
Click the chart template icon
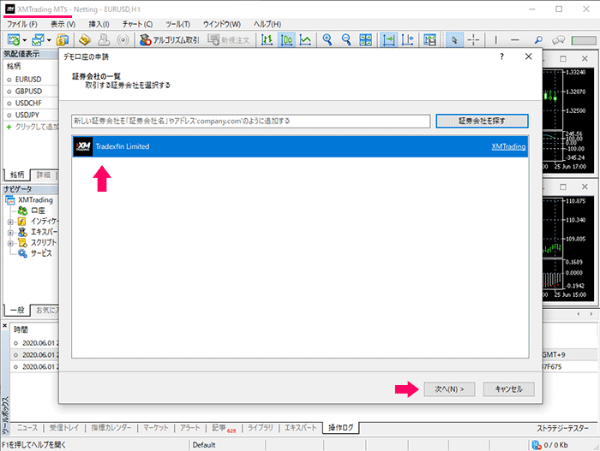point(429,39)
